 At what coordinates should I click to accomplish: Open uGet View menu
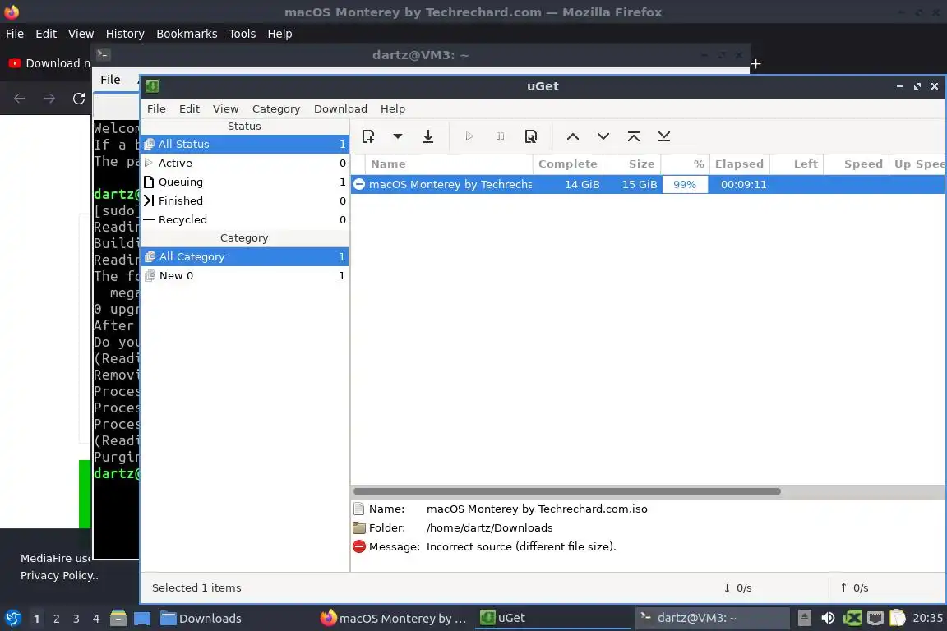click(225, 108)
